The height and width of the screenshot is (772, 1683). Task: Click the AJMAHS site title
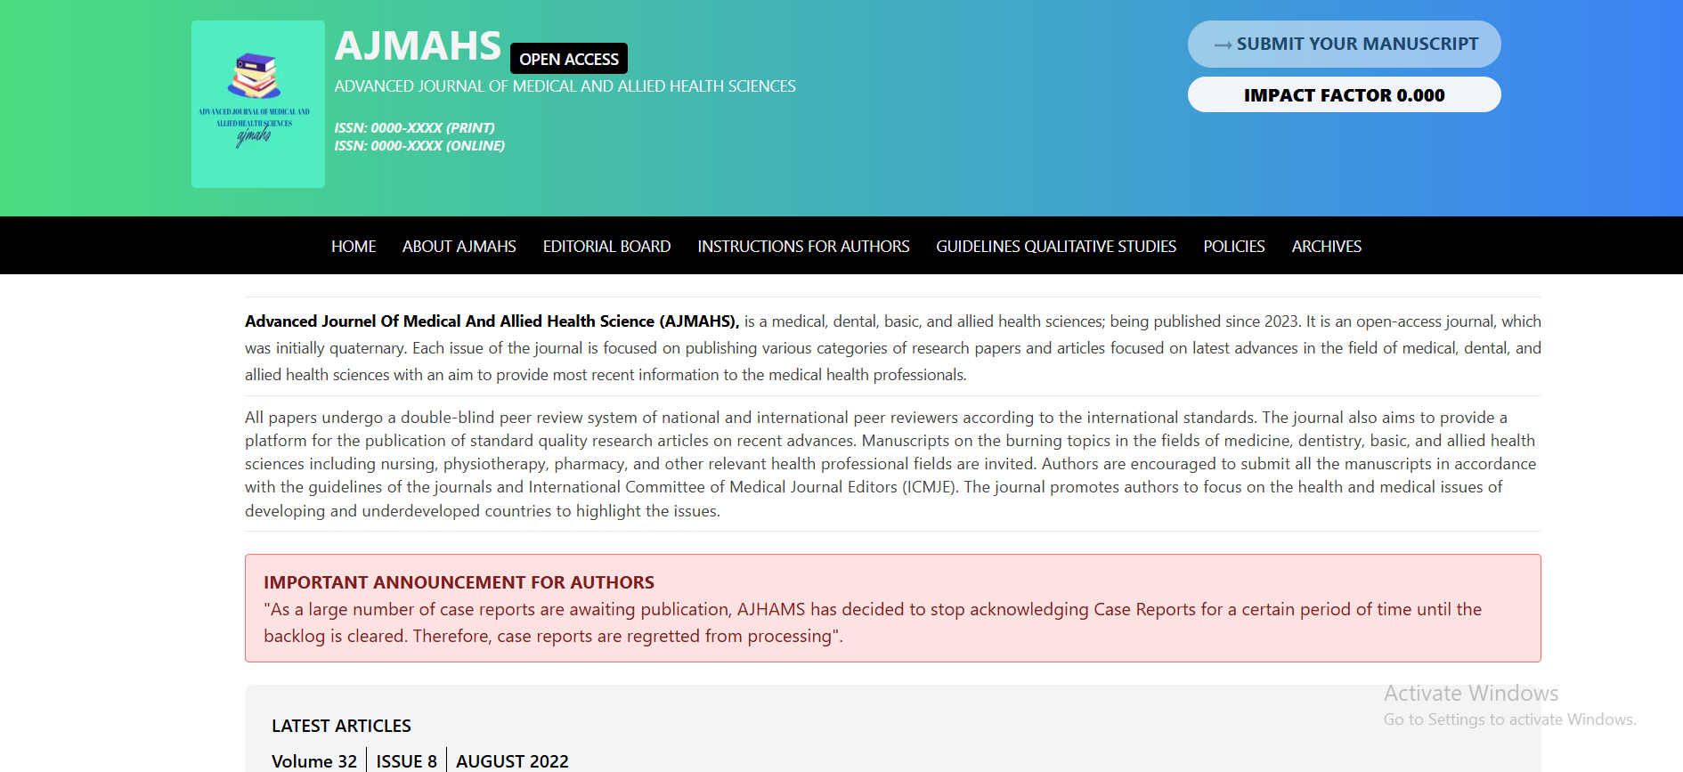point(418,46)
